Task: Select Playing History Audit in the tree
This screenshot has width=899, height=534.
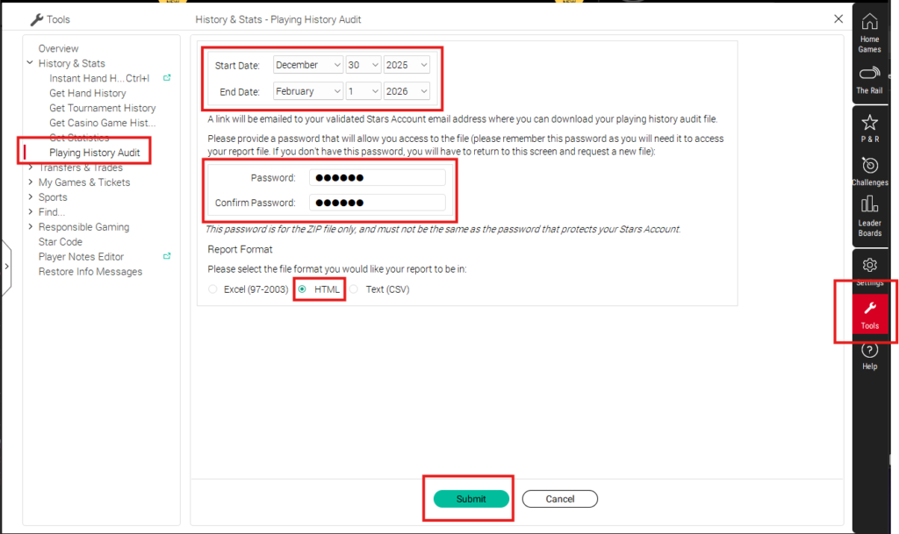Action: (94, 153)
